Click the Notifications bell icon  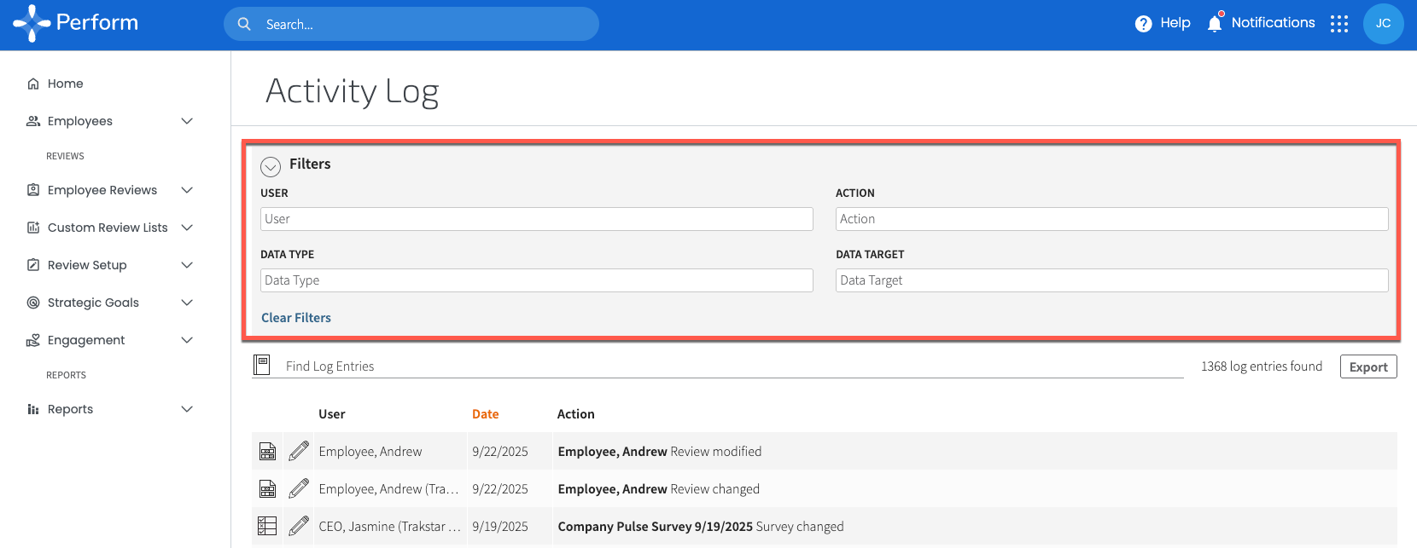point(1215,23)
